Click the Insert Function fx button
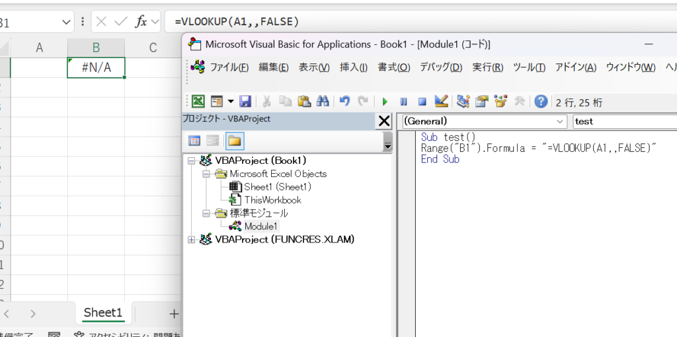 (x=141, y=22)
